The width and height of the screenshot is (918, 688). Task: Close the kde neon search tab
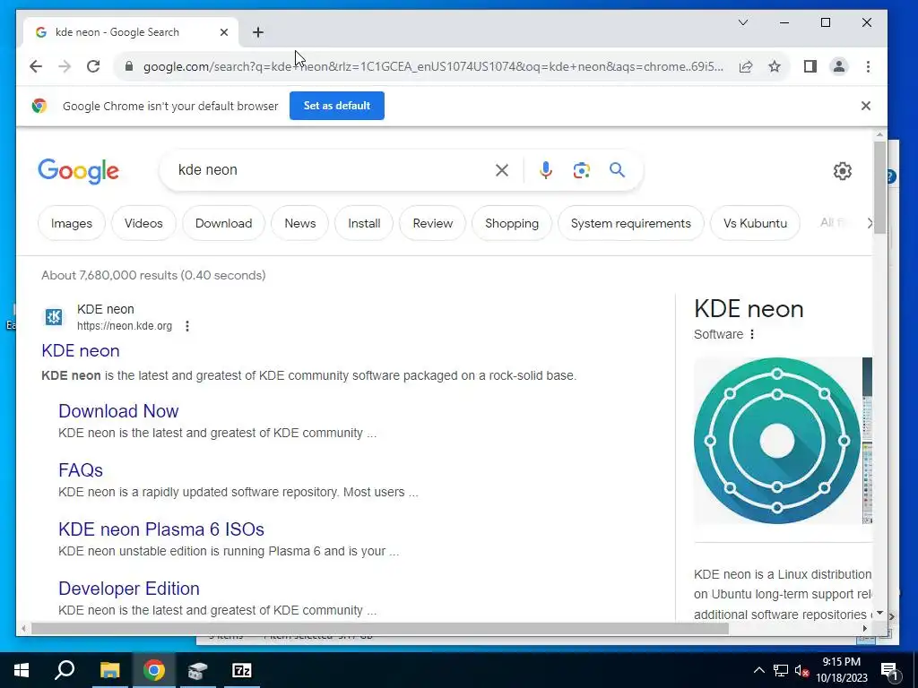223,32
